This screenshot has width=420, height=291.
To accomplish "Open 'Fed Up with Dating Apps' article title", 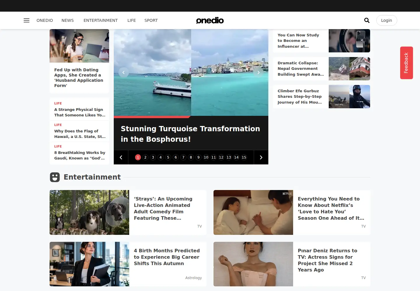I will [x=79, y=78].
